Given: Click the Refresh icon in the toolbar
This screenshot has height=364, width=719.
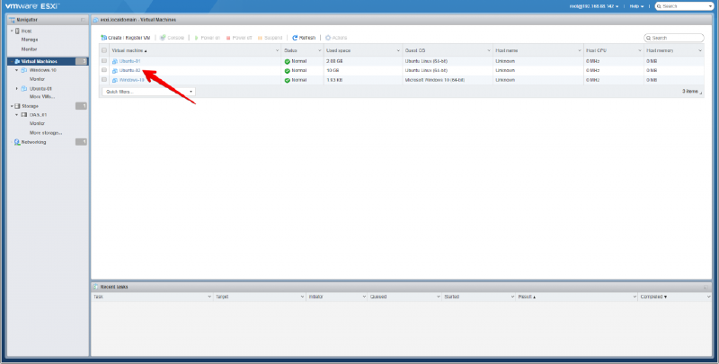Looking at the screenshot, I should [x=295, y=38].
